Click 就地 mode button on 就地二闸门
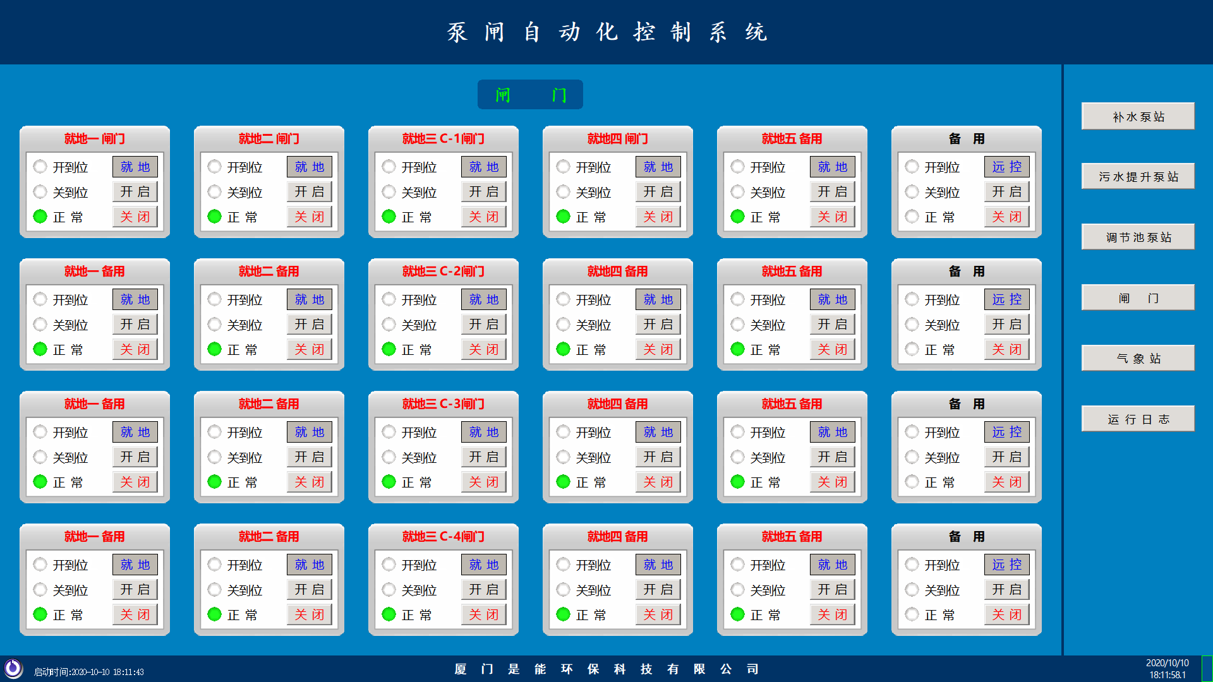Viewport: 1213px width, 682px height. (x=309, y=166)
